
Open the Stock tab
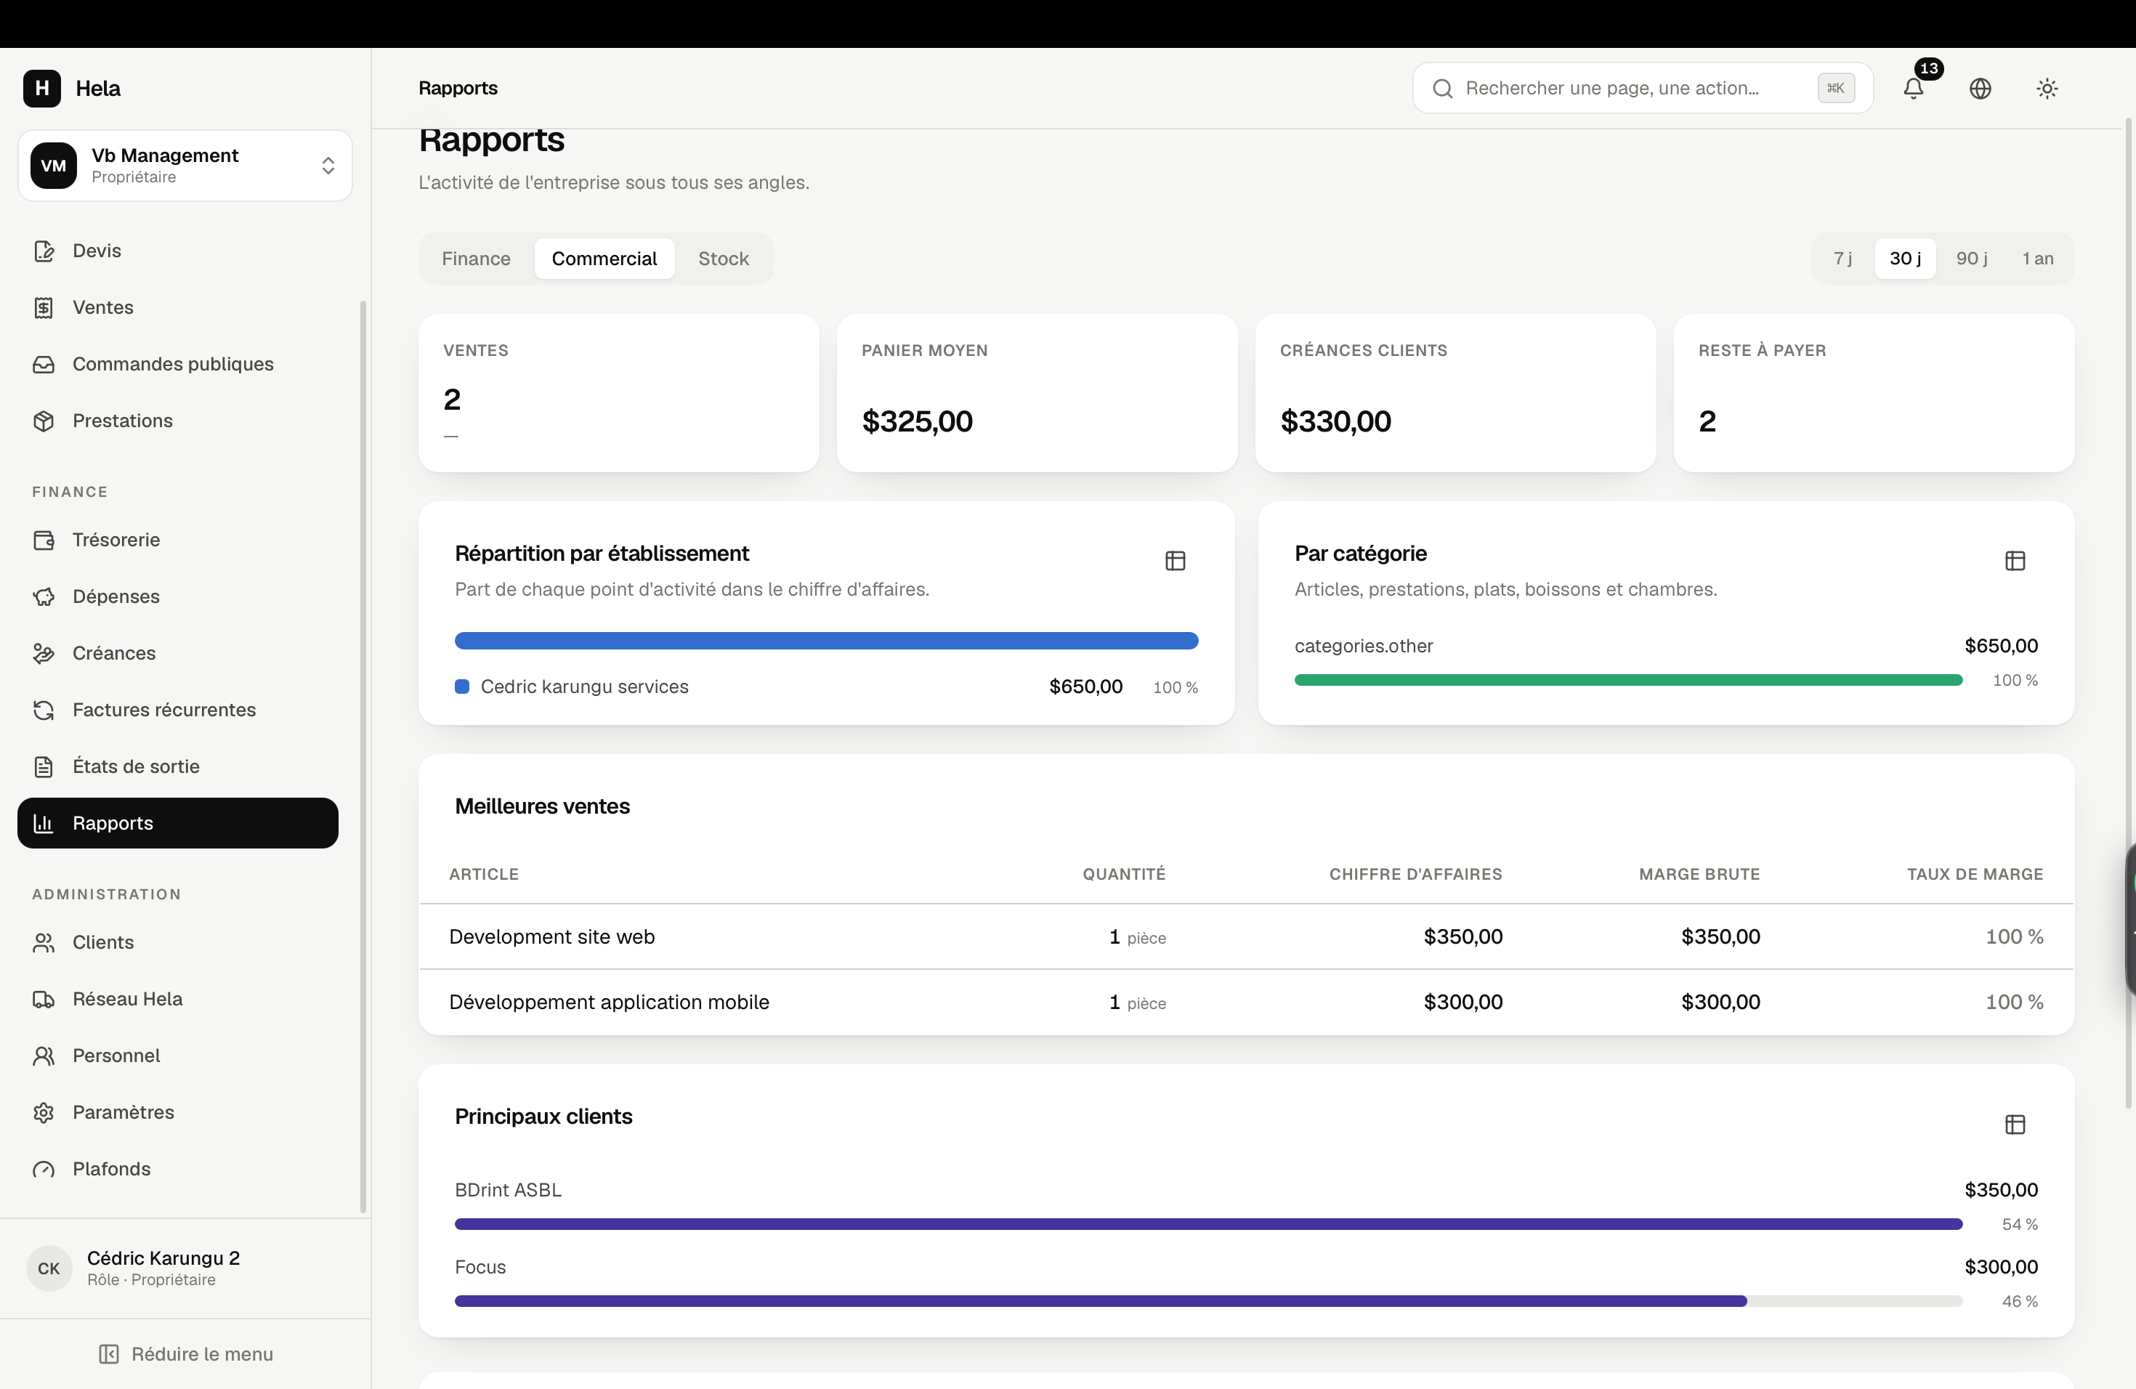(x=724, y=259)
